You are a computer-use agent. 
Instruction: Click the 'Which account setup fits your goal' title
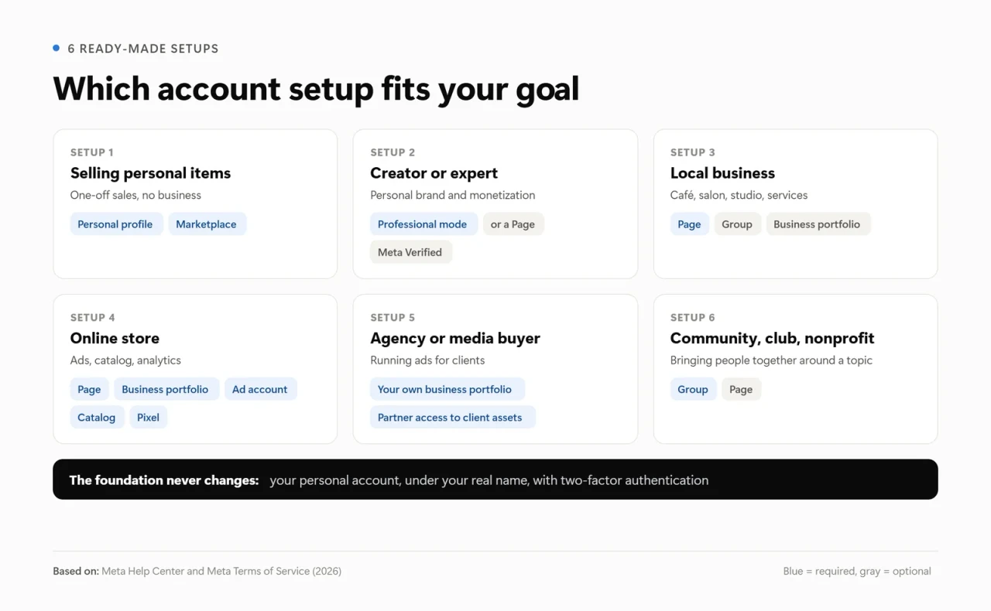[316, 89]
